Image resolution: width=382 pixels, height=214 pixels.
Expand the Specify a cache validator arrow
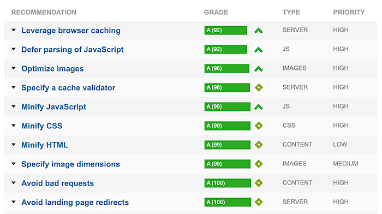tap(14, 87)
